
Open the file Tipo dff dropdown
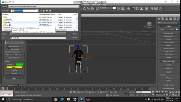(65, 38)
